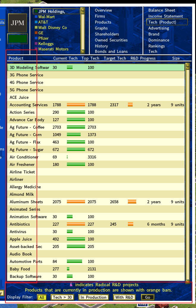Viewport: 196px width, 308px height.
Task: Select the Advance Car Body row
Action: pyautogui.click(x=96, y=120)
